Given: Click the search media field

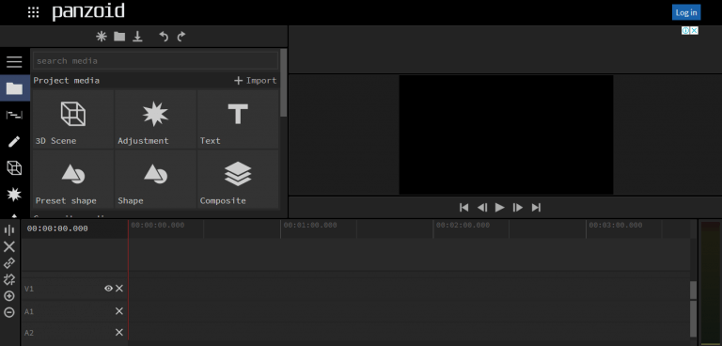Looking at the screenshot, I should (x=156, y=61).
